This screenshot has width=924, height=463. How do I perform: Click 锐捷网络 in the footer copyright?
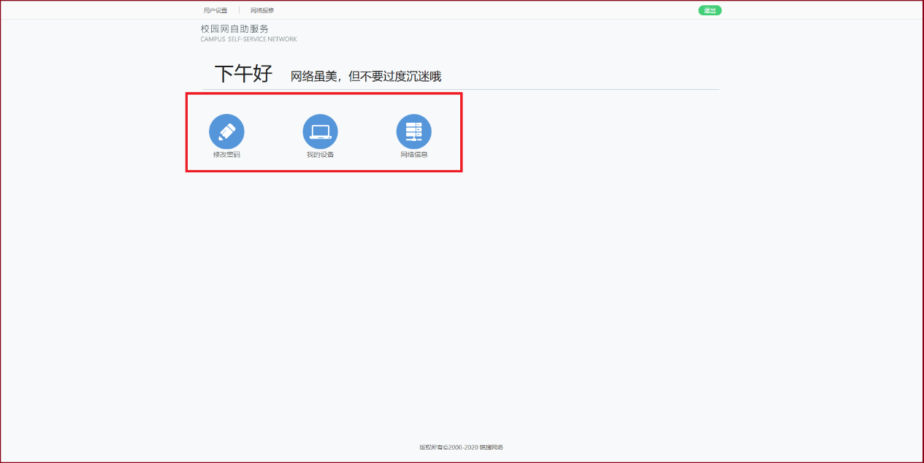[x=492, y=447]
